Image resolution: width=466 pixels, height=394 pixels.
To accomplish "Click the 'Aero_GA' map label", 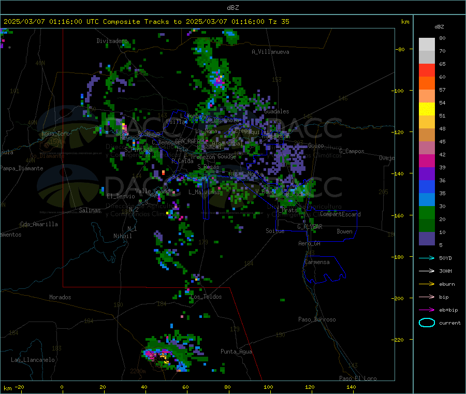I will (310, 243).
